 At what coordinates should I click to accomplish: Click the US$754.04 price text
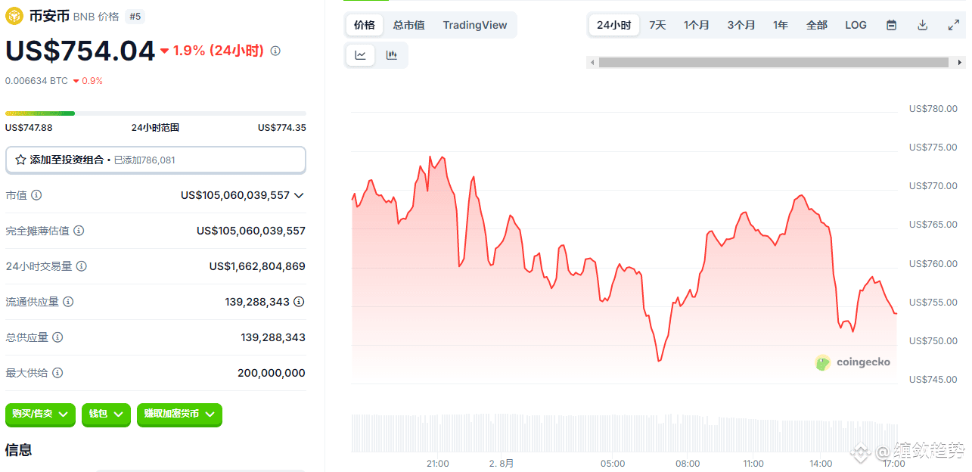pos(80,51)
